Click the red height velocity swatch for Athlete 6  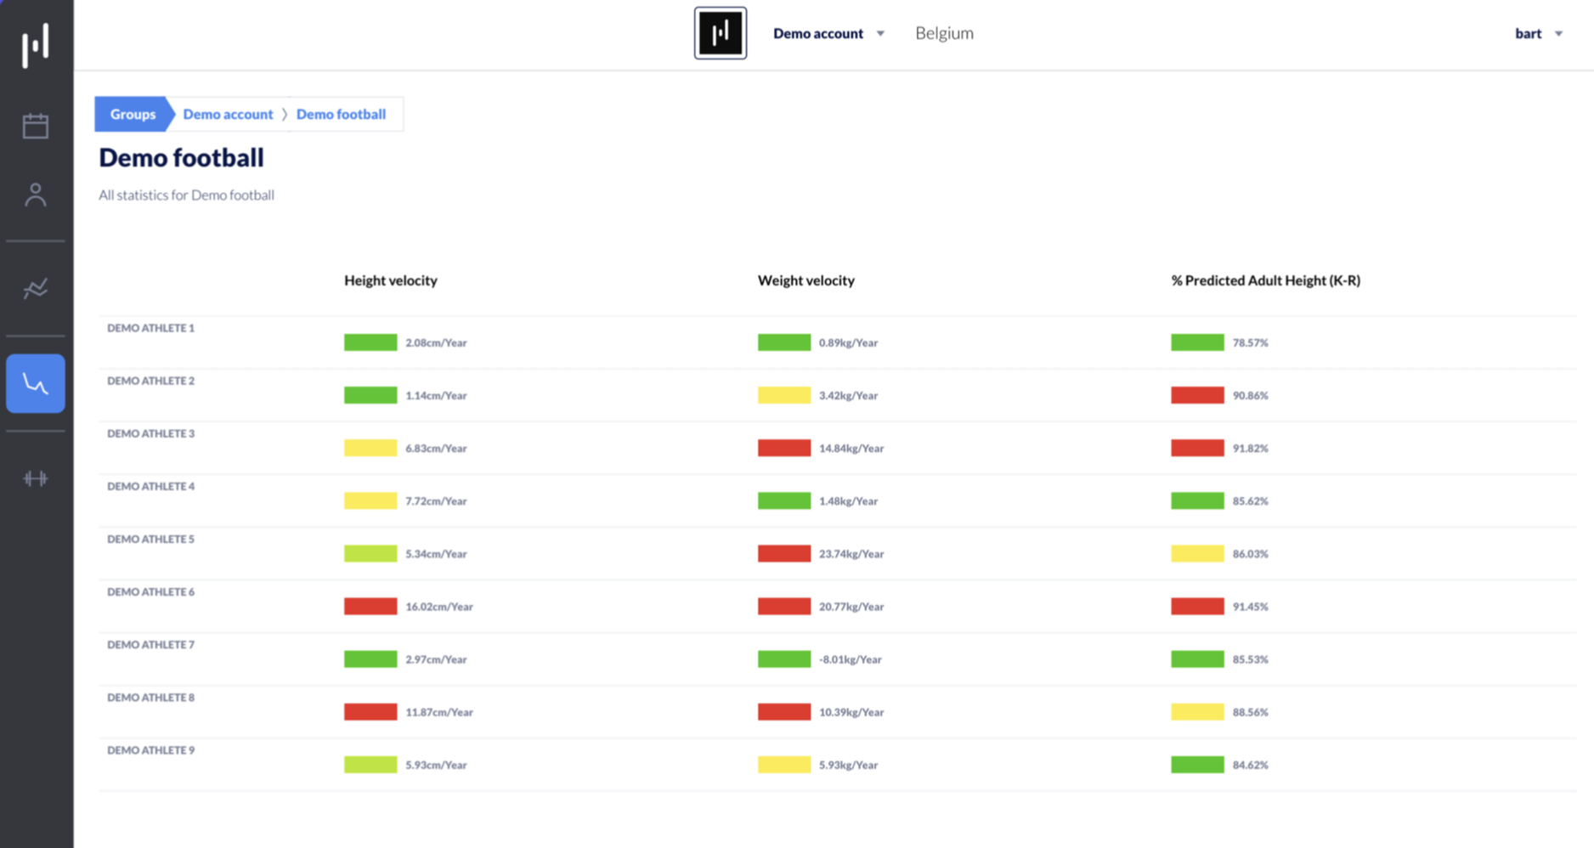tap(370, 607)
